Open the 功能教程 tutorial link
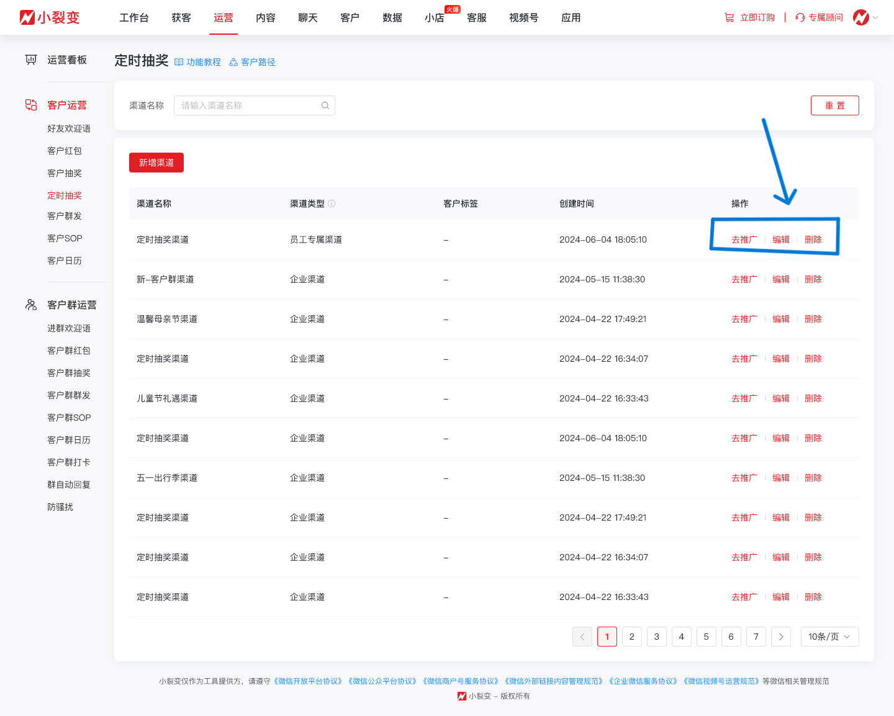This screenshot has height=716, width=894. tap(197, 62)
